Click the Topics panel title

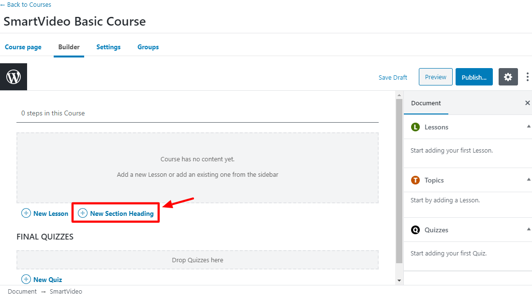pos(434,180)
